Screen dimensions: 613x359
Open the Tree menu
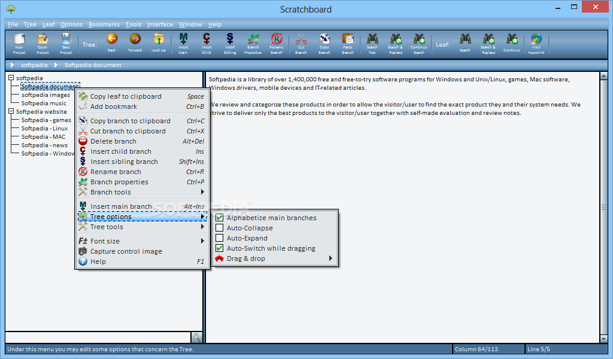point(30,24)
